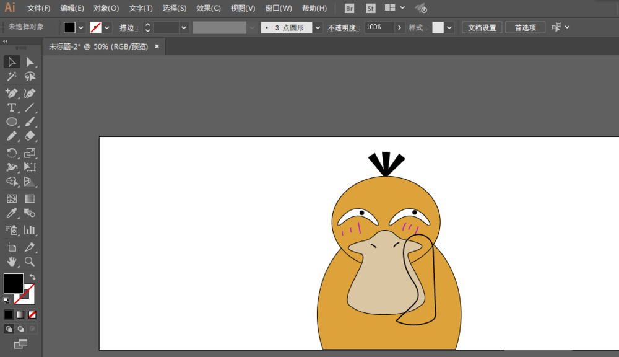Click the 首选项 button
Screen dimensions: 619x357
(526, 28)
